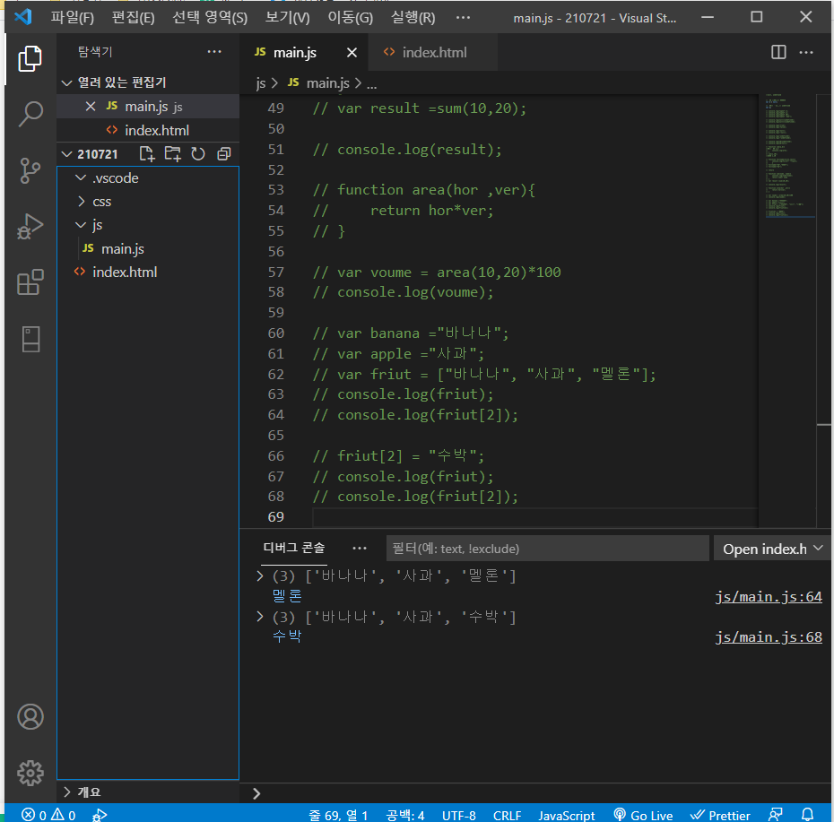Open the Search view in activity bar
This screenshot has width=834, height=822.
click(30, 114)
